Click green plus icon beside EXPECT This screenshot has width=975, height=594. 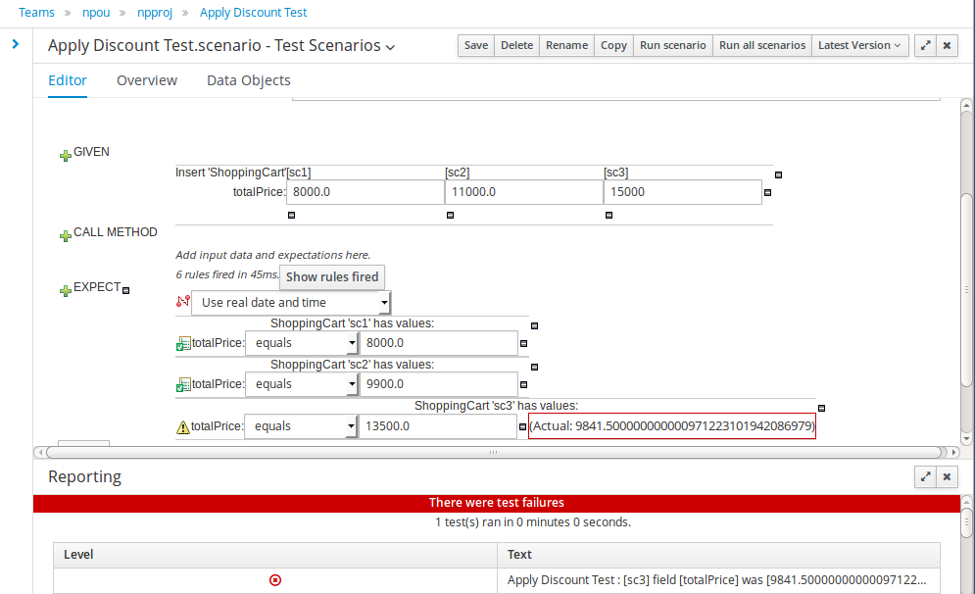66,290
